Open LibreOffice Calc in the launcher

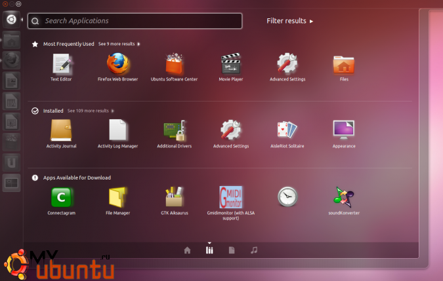[x=11, y=101]
